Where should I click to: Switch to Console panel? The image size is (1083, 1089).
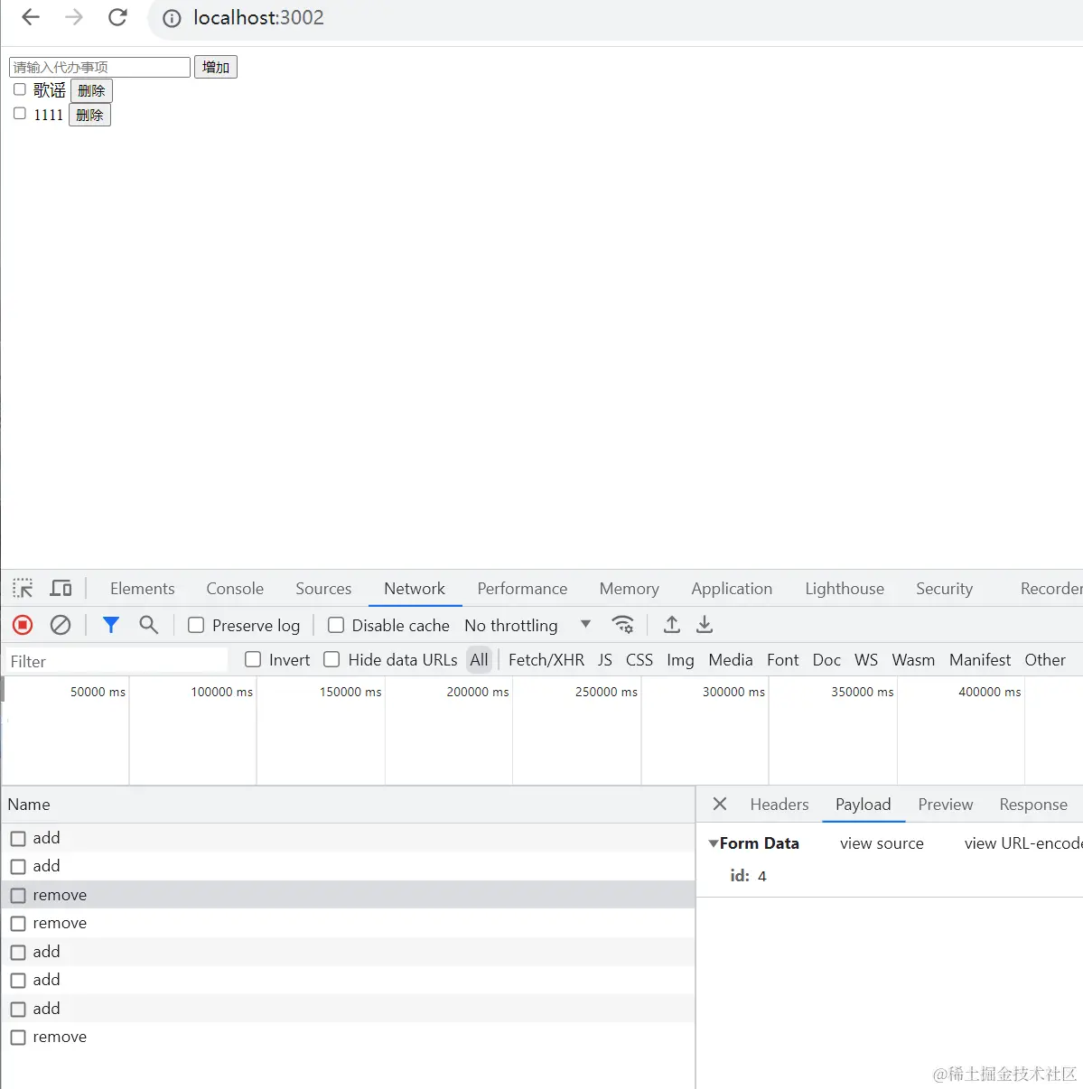(x=235, y=589)
